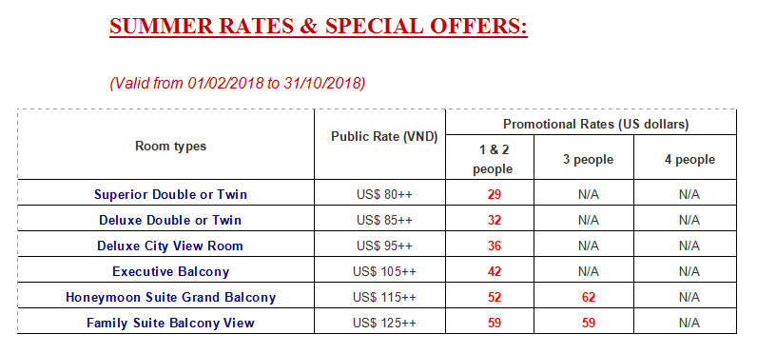Screen dimensions: 757x354
Task: Click the Room types column header
Action: point(170,147)
